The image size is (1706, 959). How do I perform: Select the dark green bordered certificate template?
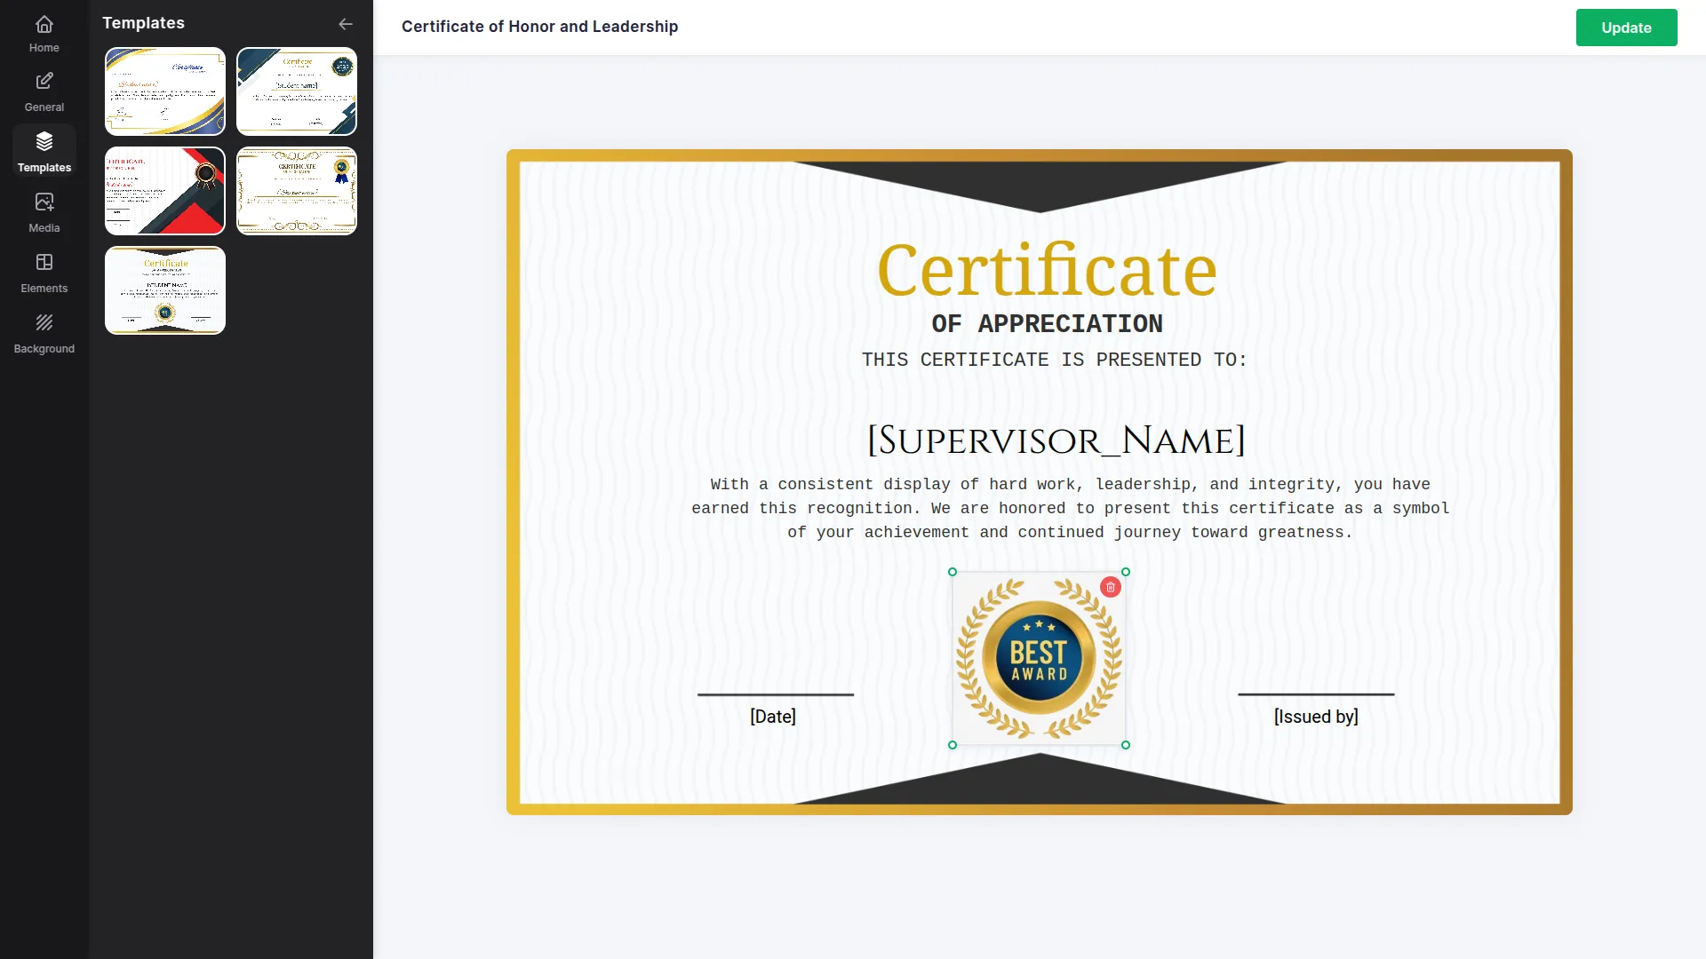pos(296,91)
